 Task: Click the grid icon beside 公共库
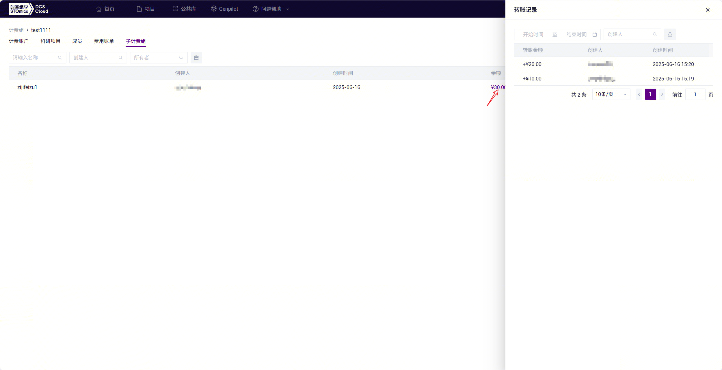(x=175, y=9)
